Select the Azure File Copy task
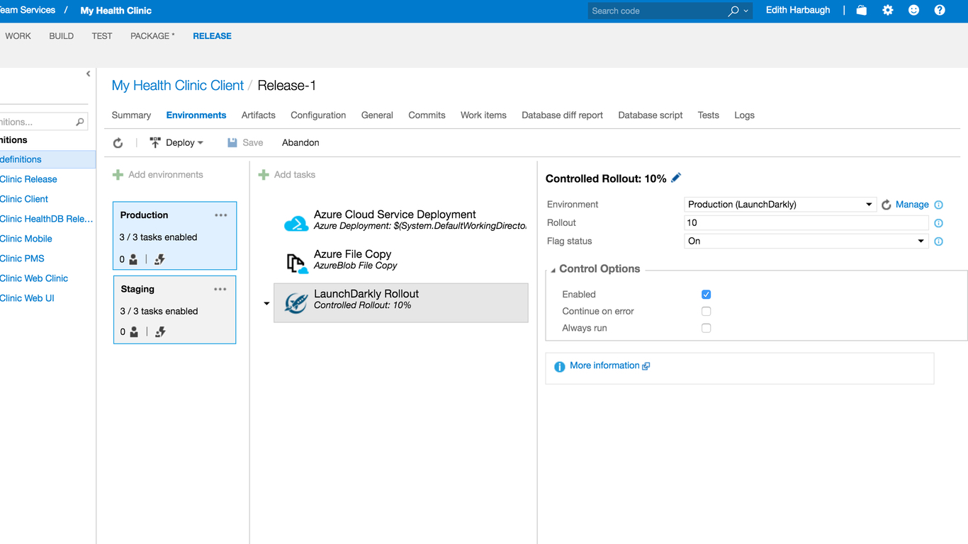 401,263
